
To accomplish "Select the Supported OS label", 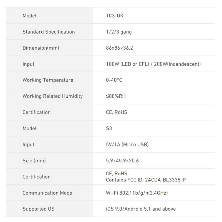I will pyautogui.click(x=39, y=209).
